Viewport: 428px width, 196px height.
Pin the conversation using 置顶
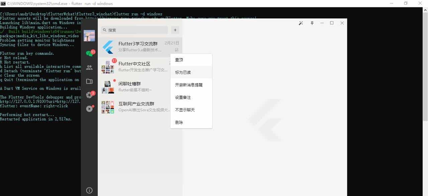179,59
